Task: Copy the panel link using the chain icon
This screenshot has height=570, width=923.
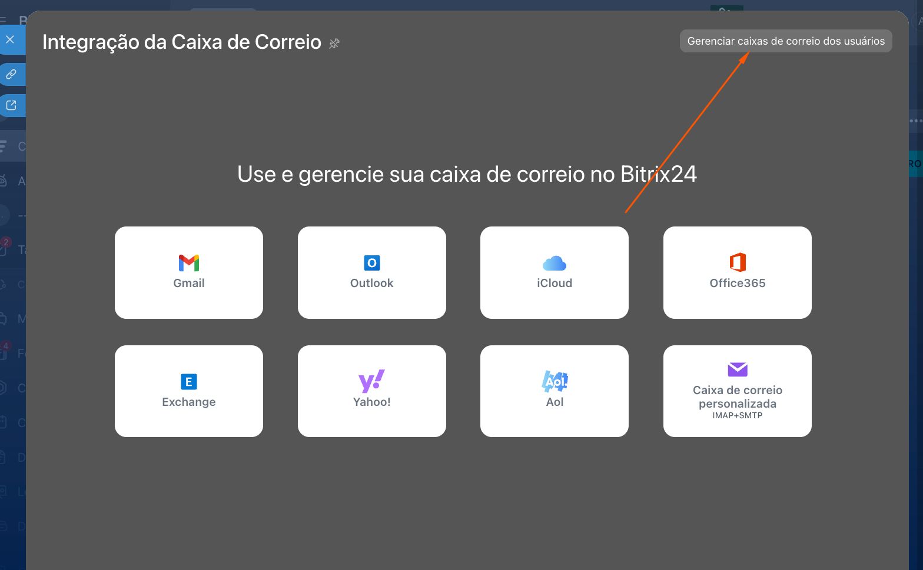Action: click(11, 75)
